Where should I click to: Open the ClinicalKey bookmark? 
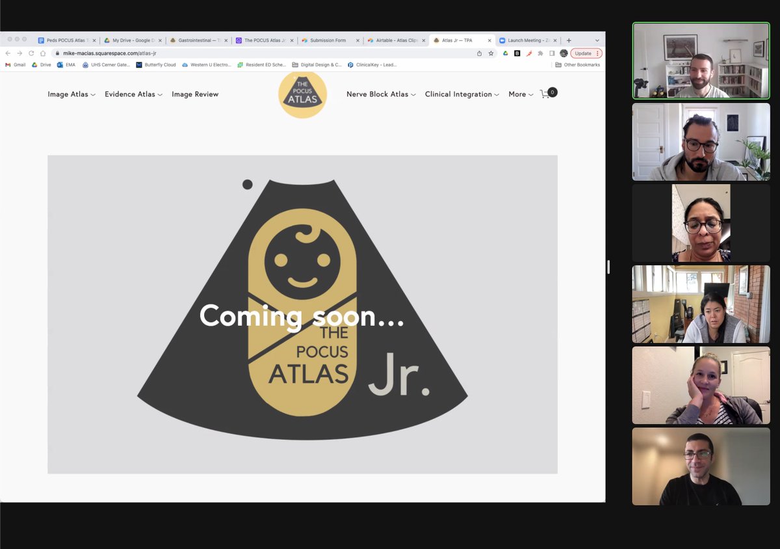coord(372,65)
